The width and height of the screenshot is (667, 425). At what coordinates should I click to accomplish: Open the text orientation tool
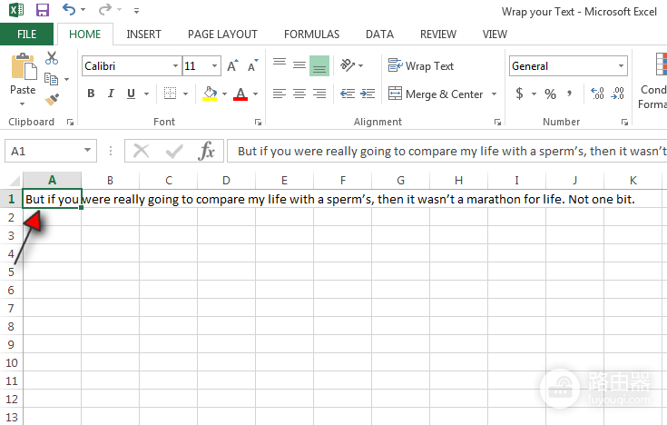(x=348, y=65)
